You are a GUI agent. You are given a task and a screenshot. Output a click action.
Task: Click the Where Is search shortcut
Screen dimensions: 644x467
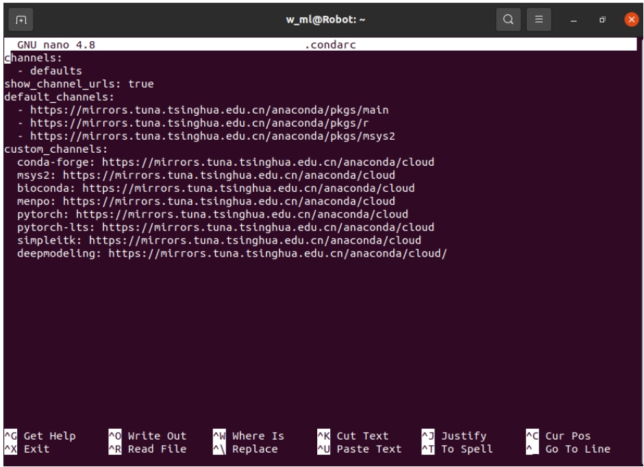[258, 436]
